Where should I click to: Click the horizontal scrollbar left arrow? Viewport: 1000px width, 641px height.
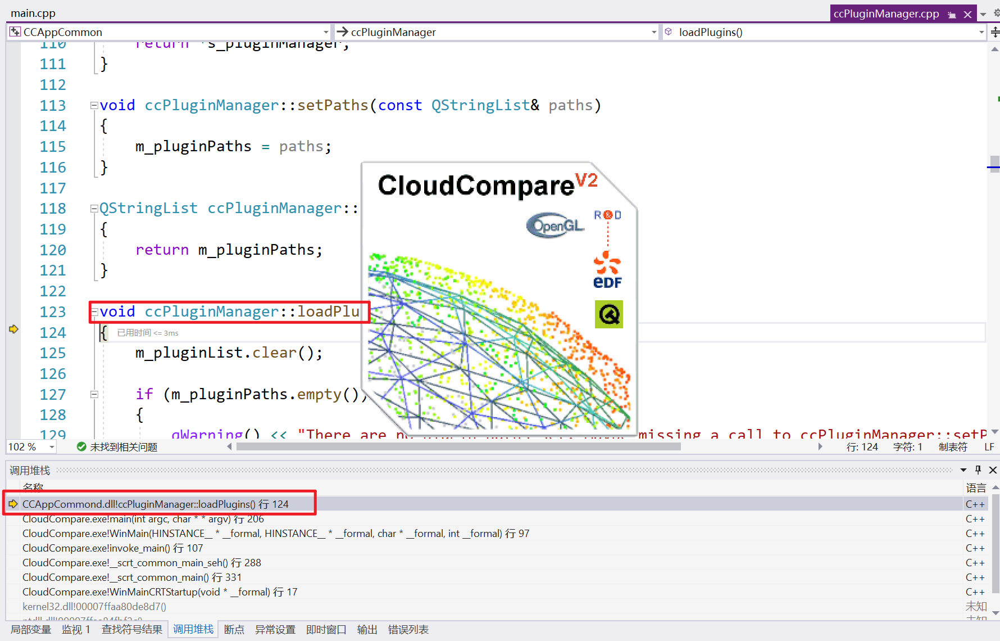pyautogui.click(x=229, y=447)
